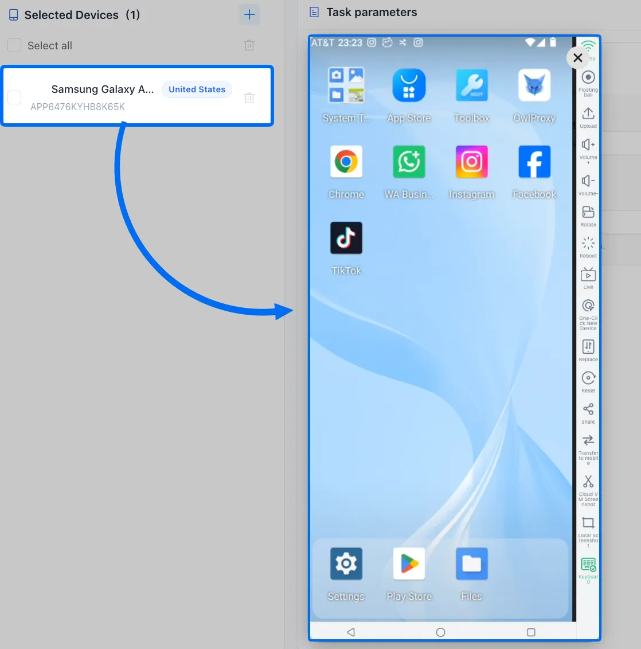Tap the Android back navigation button
Viewport: 641px width, 649px height.
pos(351,632)
